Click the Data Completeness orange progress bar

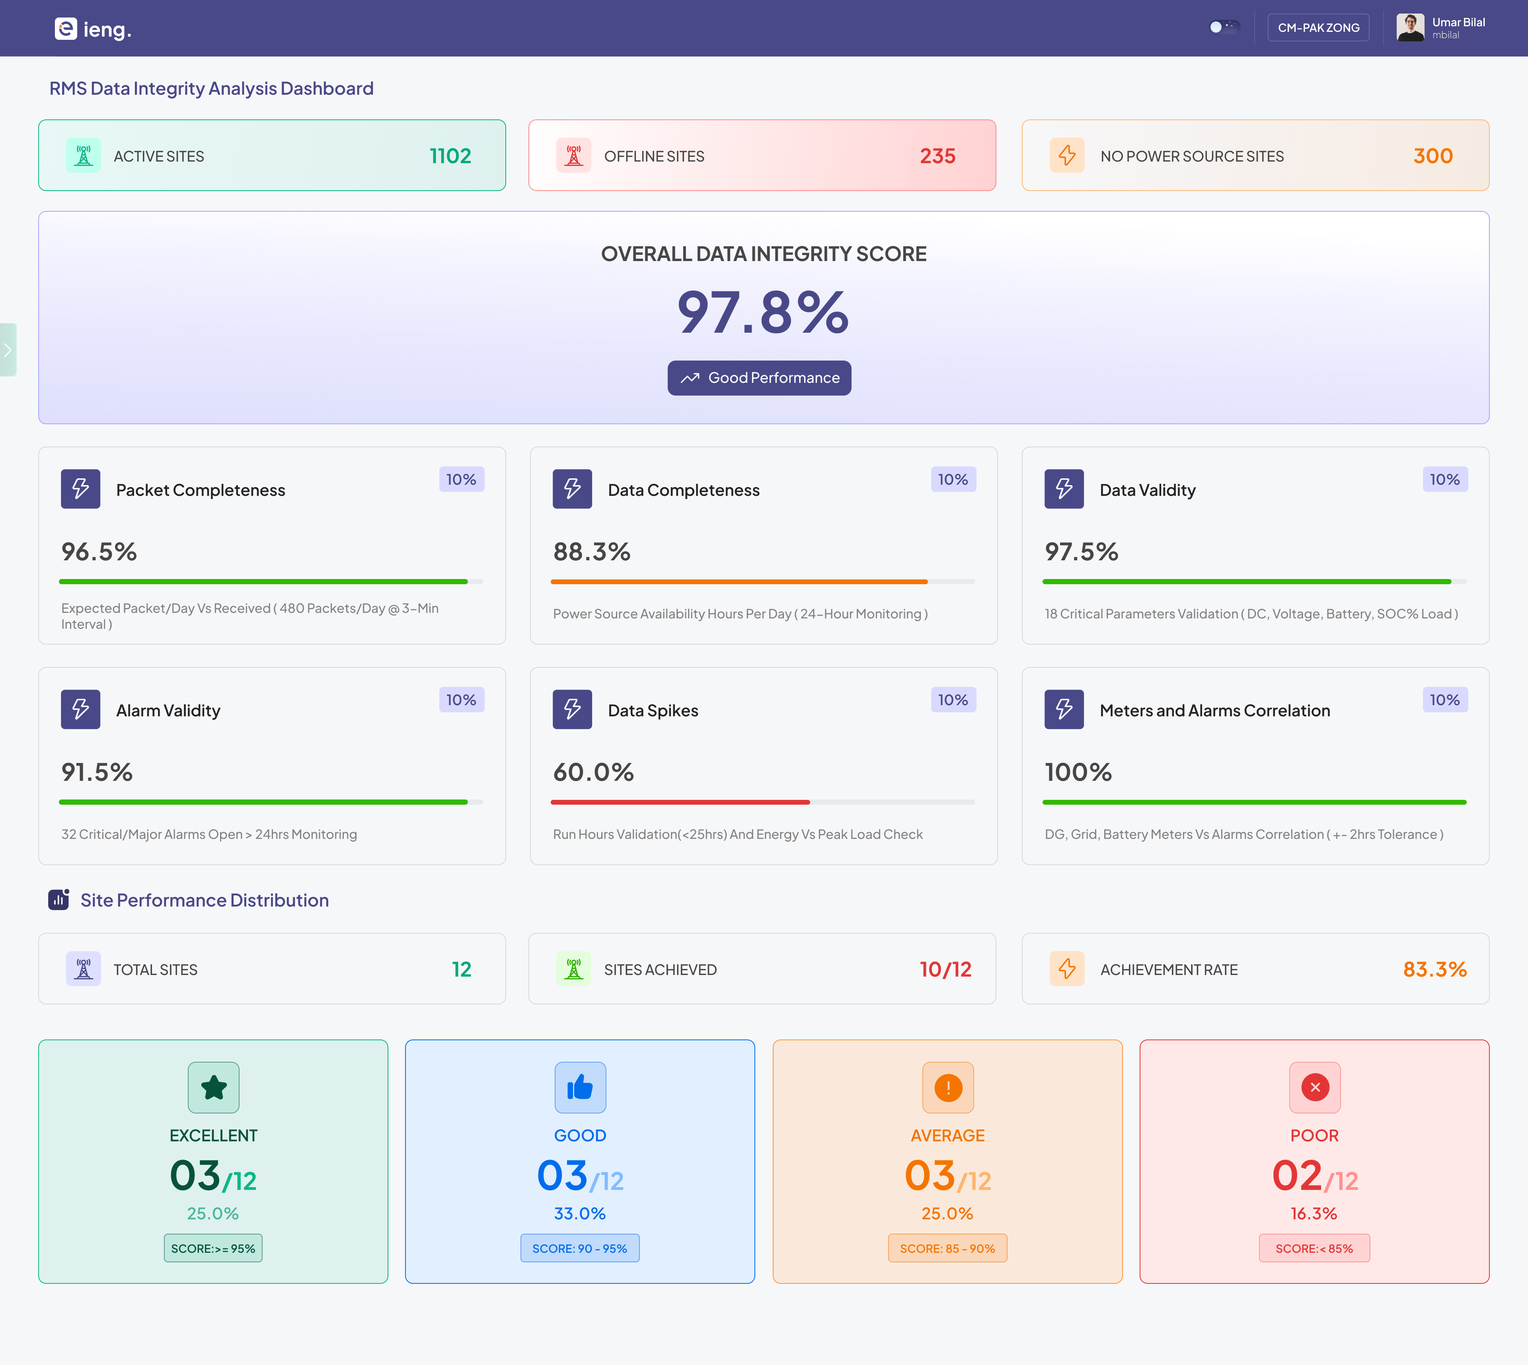click(739, 582)
